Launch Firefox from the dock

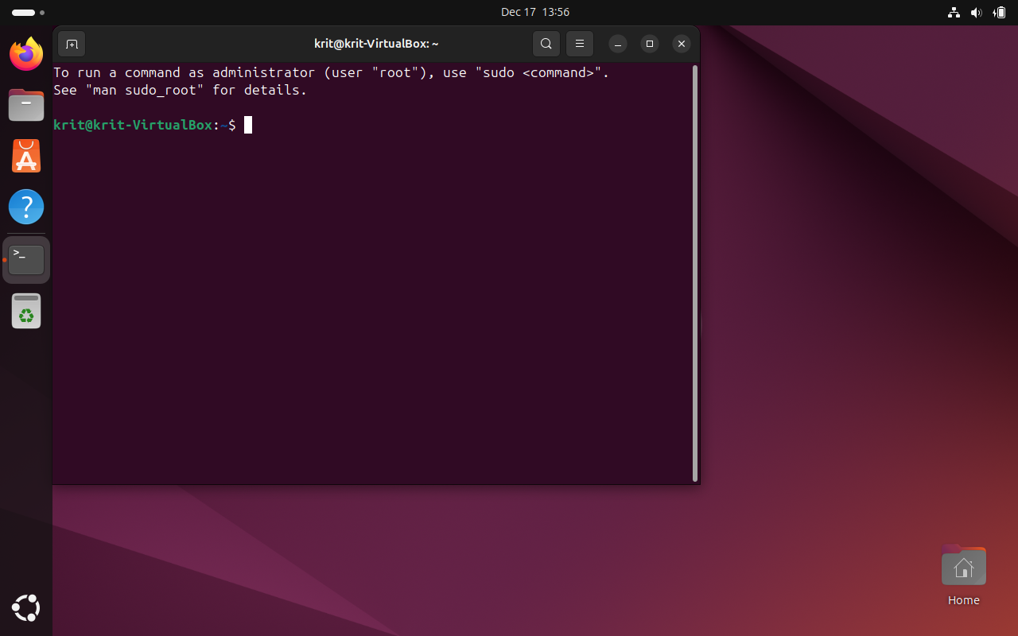tap(25, 53)
